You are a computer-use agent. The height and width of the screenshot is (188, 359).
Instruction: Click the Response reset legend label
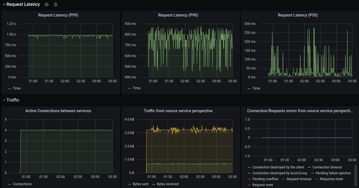click(x=331, y=179)
